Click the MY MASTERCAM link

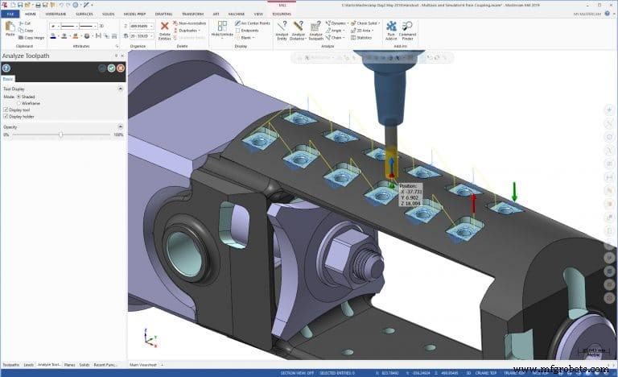pyautogui.click(x=587, y=14)
